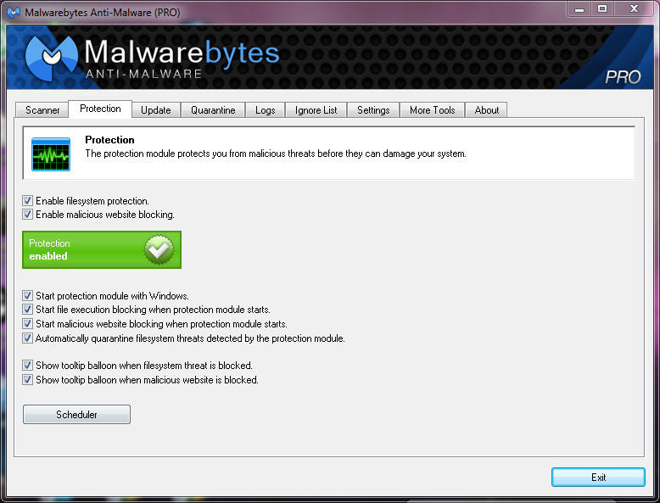Screen dimensions: 660x503
Task: Switch to the Settings tab
Action: point(373,110)
